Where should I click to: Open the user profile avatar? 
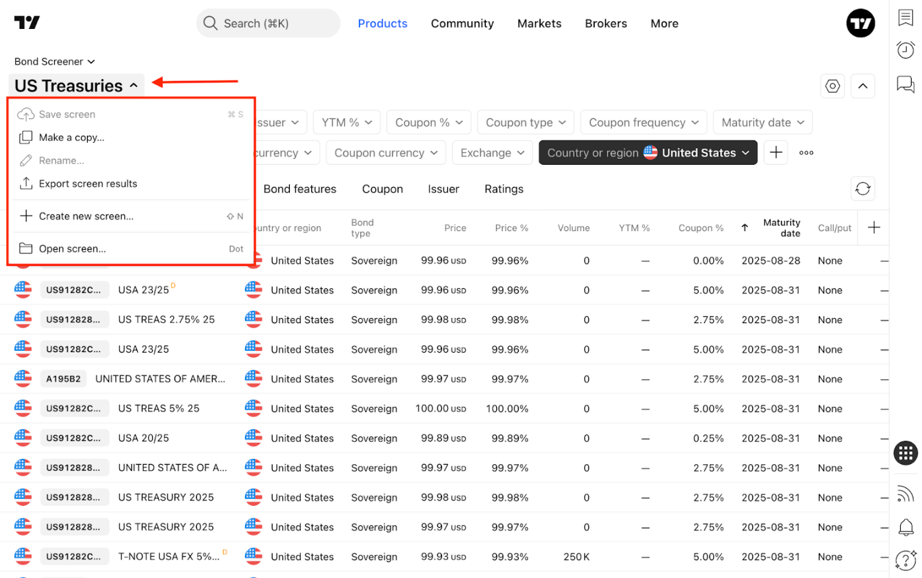tap(860, 23)
